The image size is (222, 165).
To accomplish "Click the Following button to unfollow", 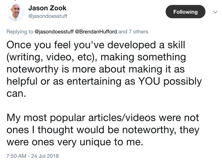I will pos(186,12).
